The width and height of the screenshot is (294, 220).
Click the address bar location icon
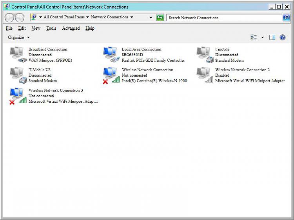pos(34,17)
